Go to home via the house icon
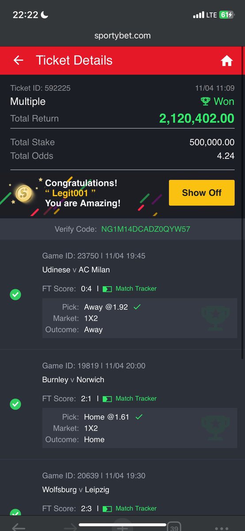This screenshot has width=245, height=531. (x=227, y=61)
